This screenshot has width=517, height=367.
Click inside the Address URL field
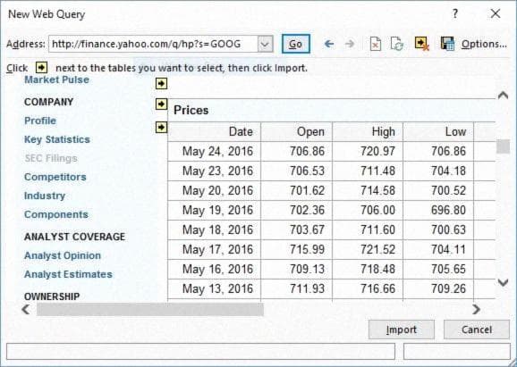coord(153,44)
